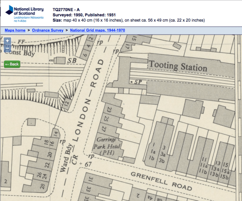This screenshot has height=201, width=242.
Task: Click the zoom out minus button
Action: (x=7, y=49)
